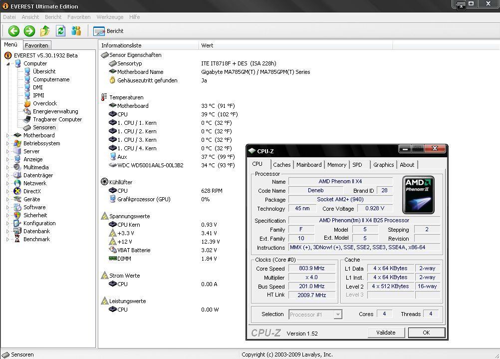Open the SPD tab in CPU-Z
The image size is (500, 359).
(357, 165)
